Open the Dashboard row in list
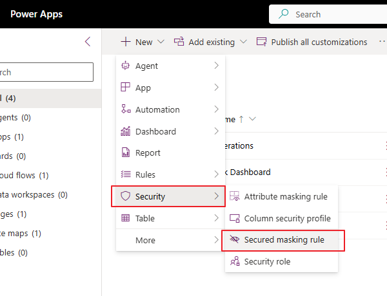The image size is (387, 296). click(306, 172)
